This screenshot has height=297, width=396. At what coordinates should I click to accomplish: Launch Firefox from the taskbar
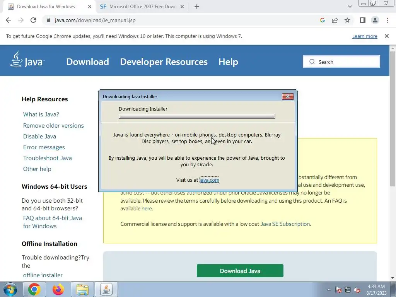[x=58, y=289]
